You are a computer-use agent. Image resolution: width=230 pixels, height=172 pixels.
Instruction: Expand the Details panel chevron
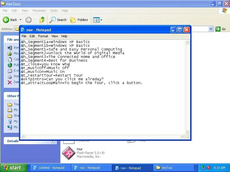pyautogui.click(x=53, y=141)
